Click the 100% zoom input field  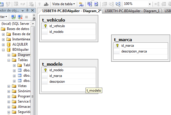pyautogui.click(x=135, y=4)
